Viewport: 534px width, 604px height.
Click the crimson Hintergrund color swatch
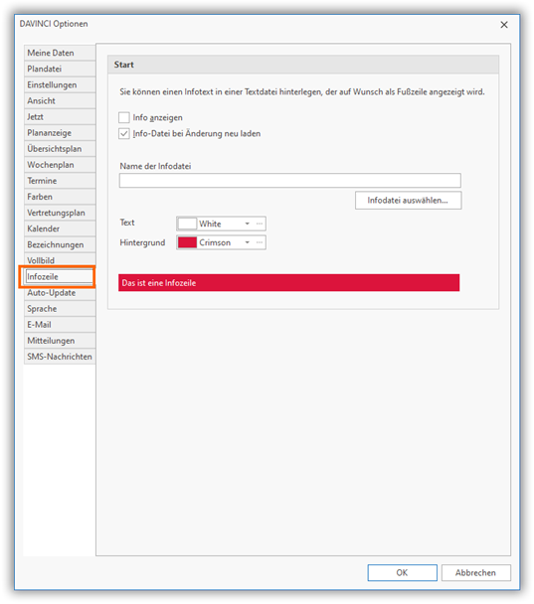pyautogui.click(x=187, y=242)
